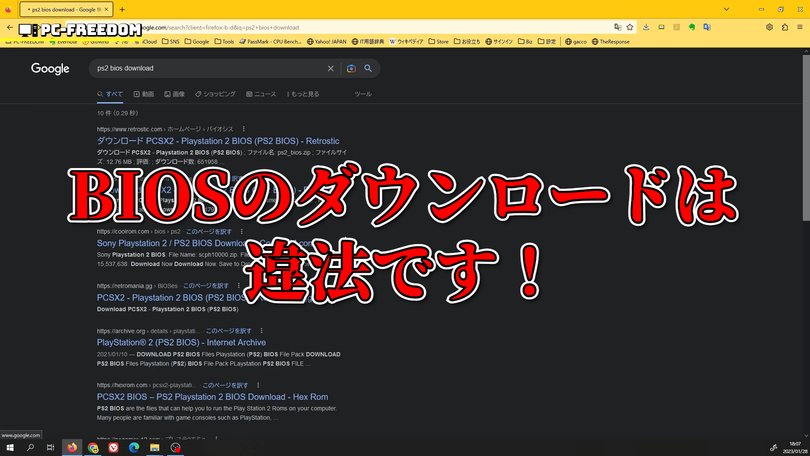Viewport: 810px width, 456px height.
Task: Open Firefox downloads panel icon
Action: tap(646, 27)
